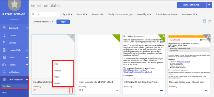Switch to list view icon
This screenshot has height=97, width=214.
210,21
